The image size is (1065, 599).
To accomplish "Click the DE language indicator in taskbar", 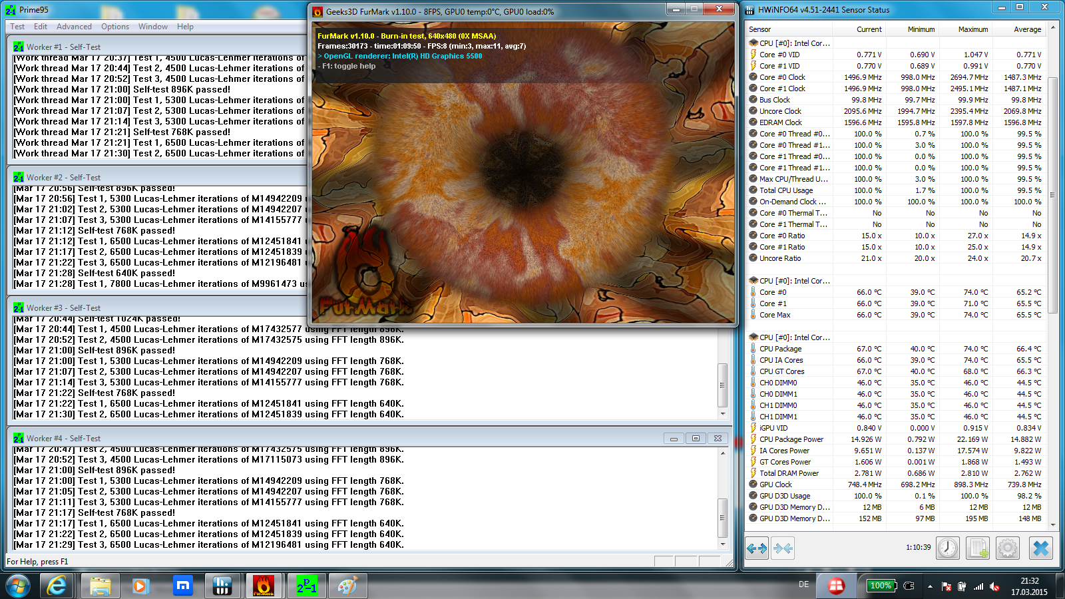I will point(803,584).
